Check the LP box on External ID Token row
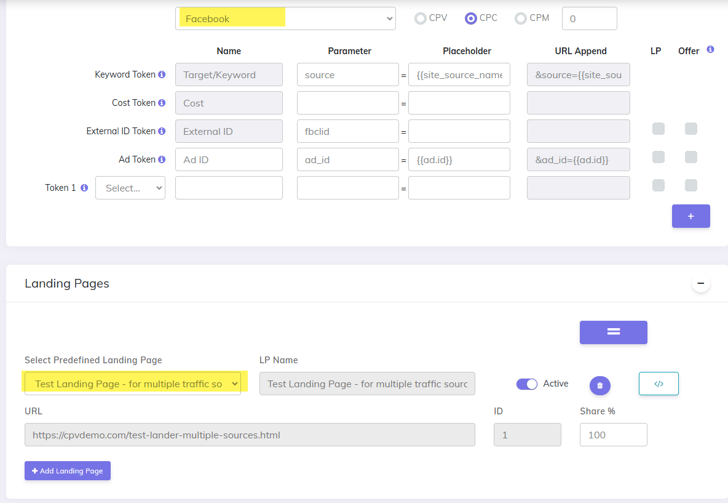Image resolution: width=728 pixels, height=503 pixels. (x=659, y=129)
